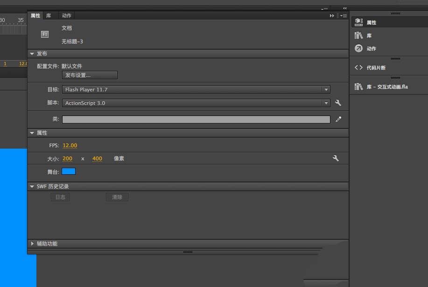
Task: Switch to the 动作 tab
Action: point(66,15)
